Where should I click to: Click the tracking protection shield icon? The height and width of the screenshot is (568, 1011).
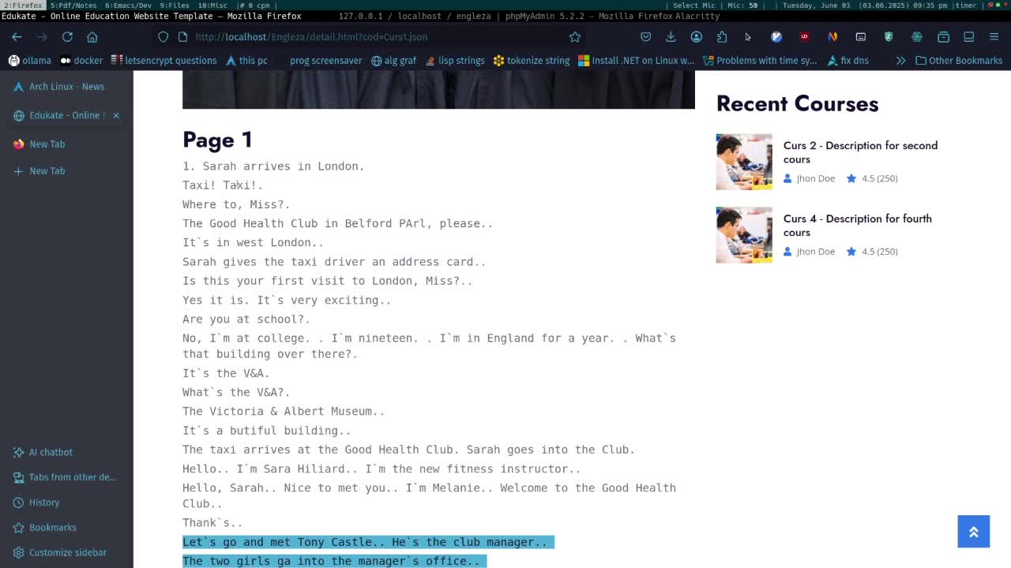(163, 36)
